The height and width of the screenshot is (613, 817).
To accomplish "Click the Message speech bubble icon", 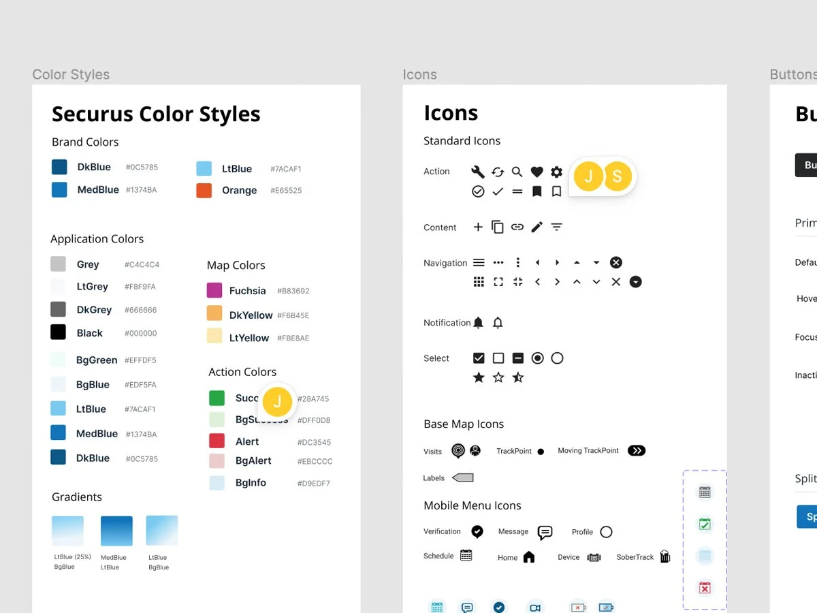I will pos(545,532).
